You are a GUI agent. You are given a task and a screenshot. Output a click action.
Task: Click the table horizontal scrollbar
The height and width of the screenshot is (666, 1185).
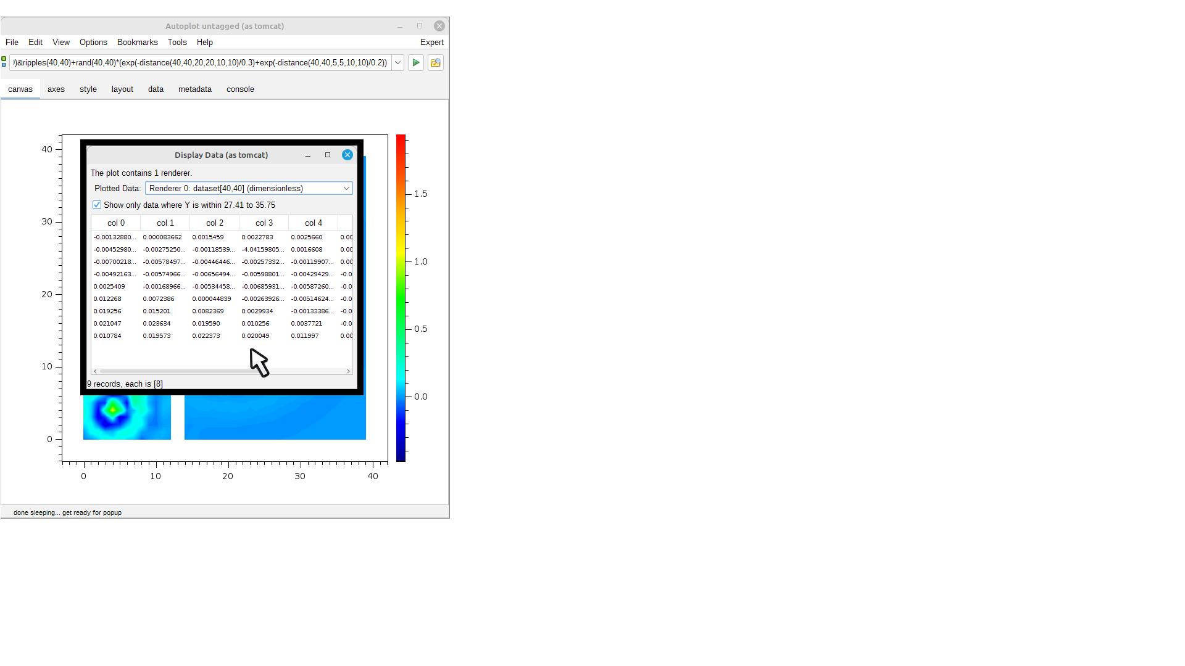[179, 371]
